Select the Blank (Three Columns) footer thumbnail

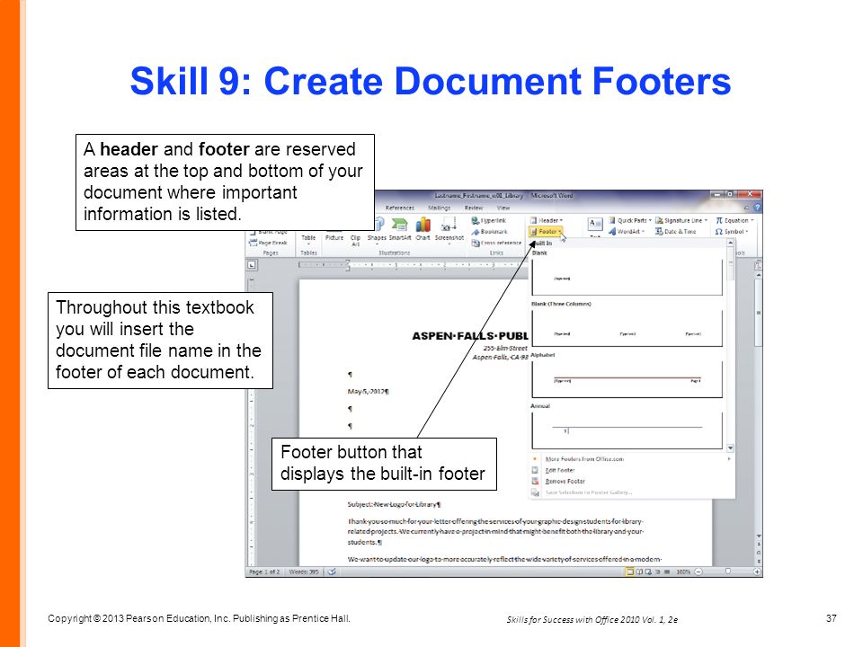click(x=627, y=328)
